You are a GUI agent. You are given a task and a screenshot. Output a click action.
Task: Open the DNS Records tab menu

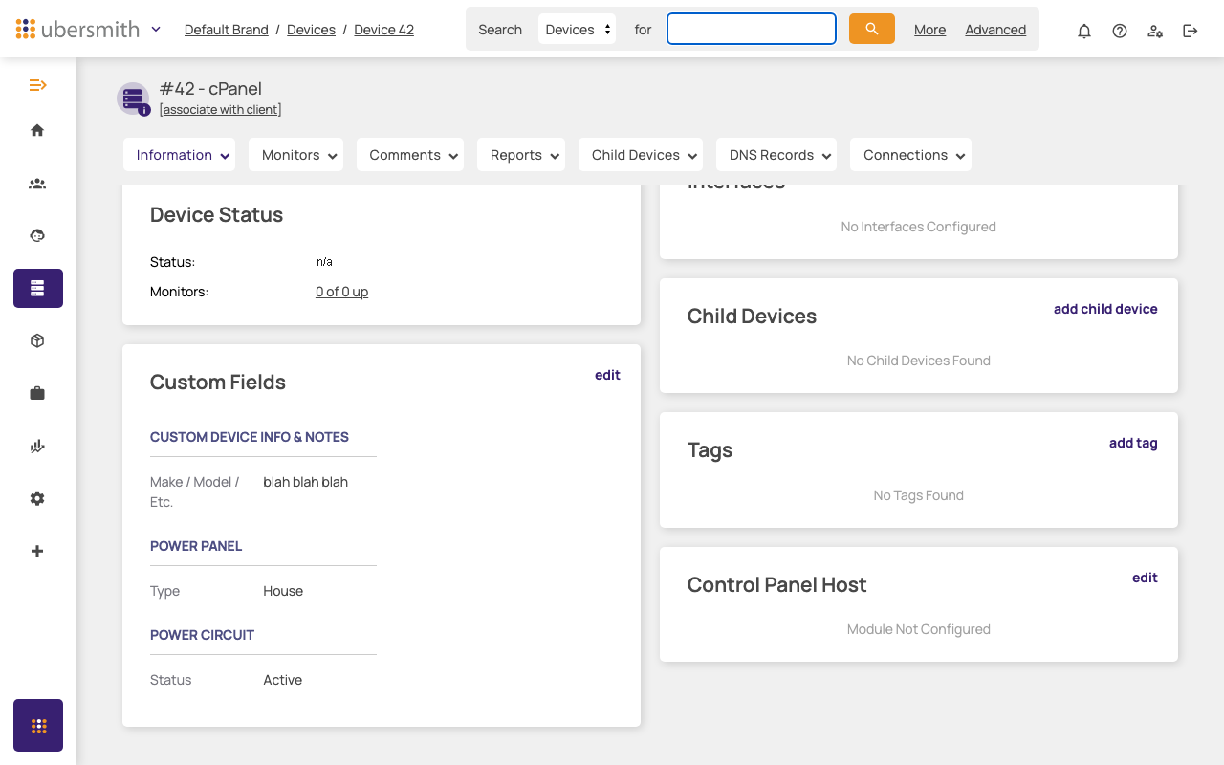click(776, 155)
